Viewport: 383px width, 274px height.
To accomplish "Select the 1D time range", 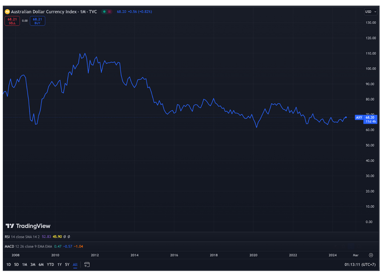I will pos(9,265).
